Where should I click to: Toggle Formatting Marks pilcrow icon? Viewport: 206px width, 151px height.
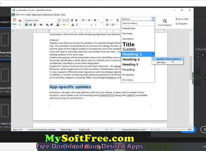pos(117,20)
